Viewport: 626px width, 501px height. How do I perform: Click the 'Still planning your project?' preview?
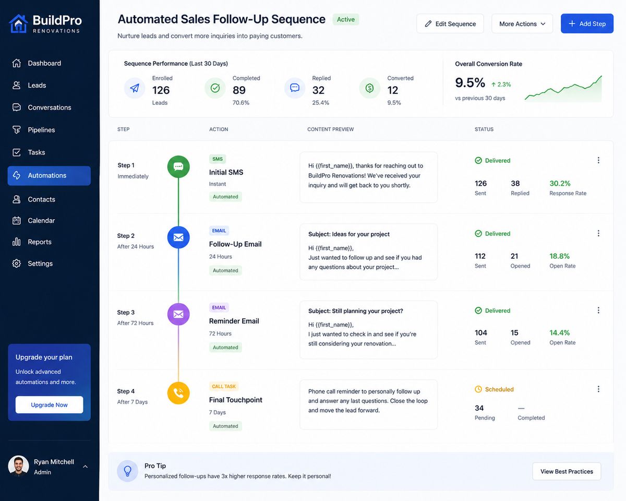tap(369, 329)
